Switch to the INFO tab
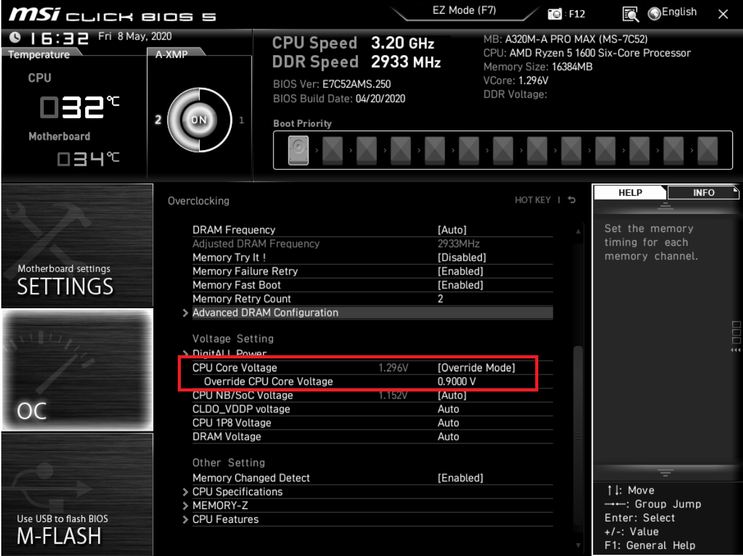Screen dimensions: 743x556 (x=703, y=193)
